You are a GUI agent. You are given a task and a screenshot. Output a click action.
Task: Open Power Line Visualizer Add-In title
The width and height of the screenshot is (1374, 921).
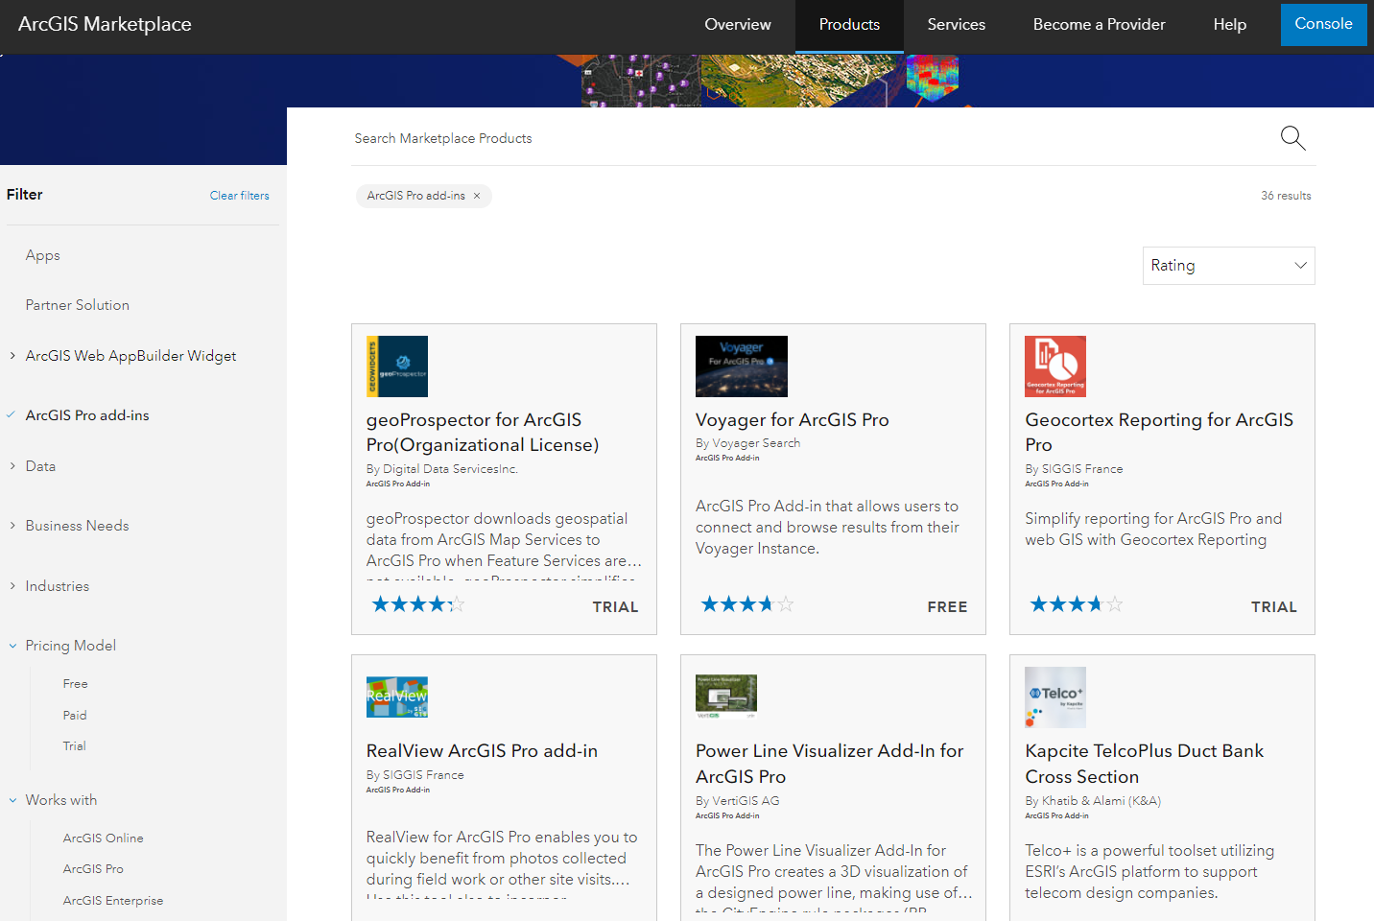(x=830, y=764)
